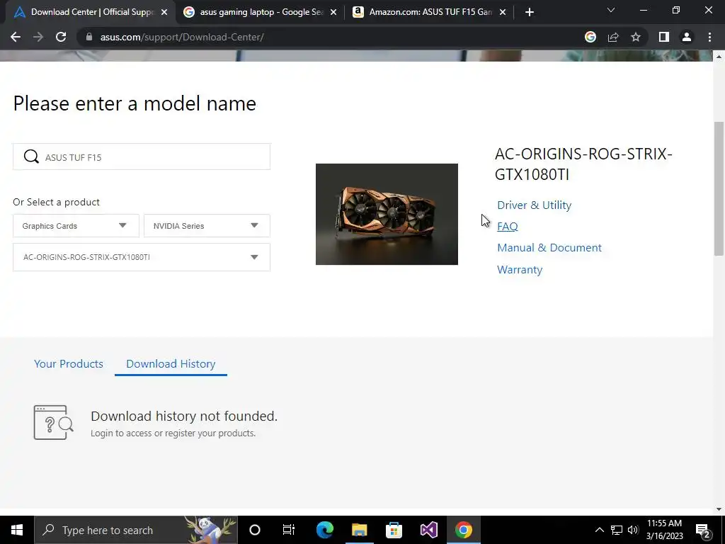Image resolution: width=725 pixels, height=544 pixels.
Task: Open Task View in taskbar
Action: point(289,530)
